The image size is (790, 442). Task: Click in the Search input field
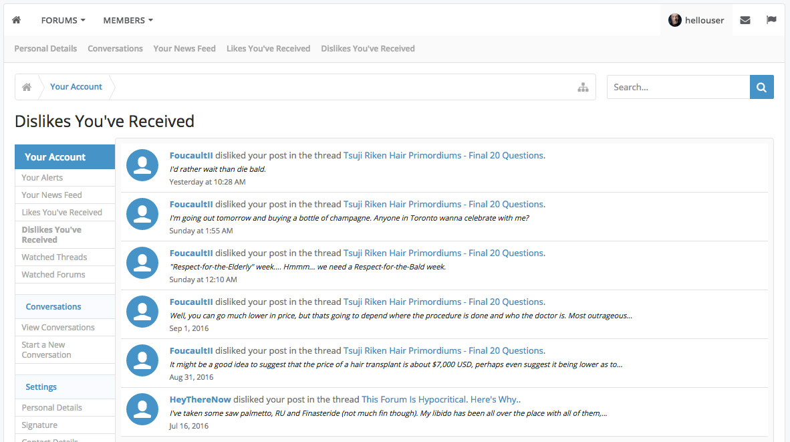(x=678, y=87)
